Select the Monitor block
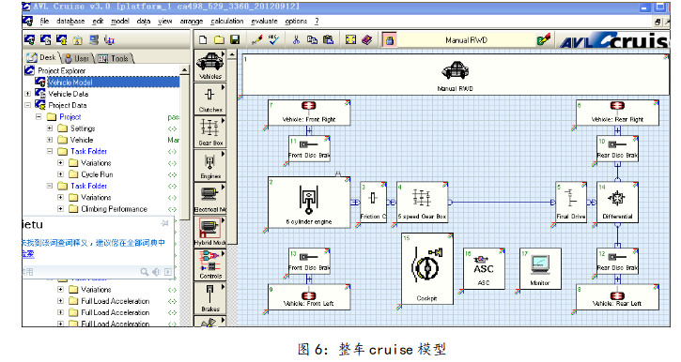 [x=540, y=269]
